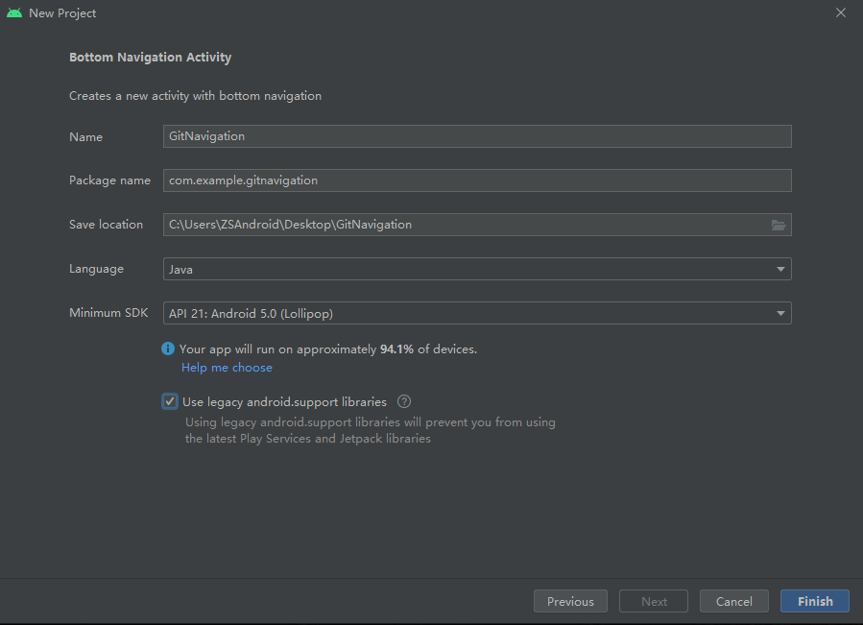Click the Help me choose link

pos(227,367)
